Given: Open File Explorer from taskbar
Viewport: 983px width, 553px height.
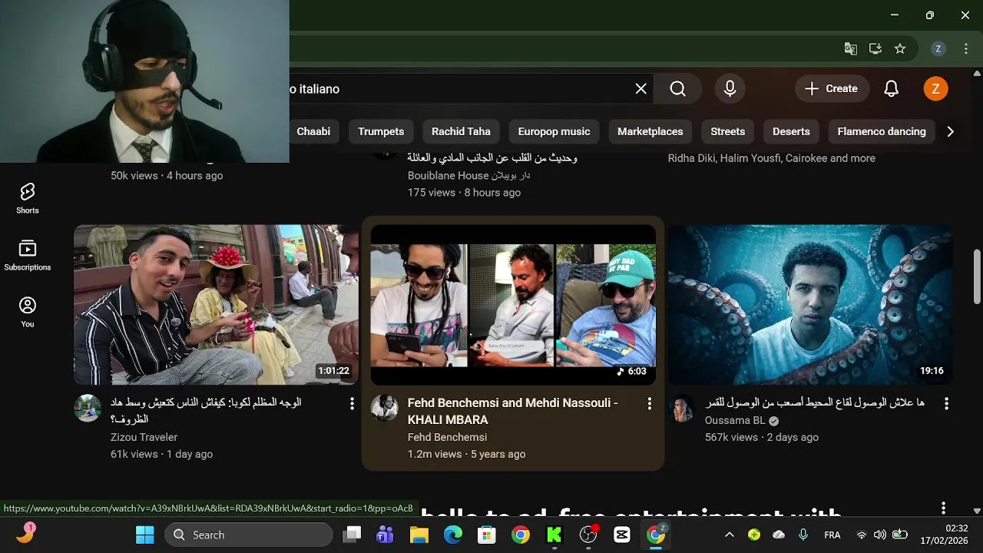Looking at the screenshot, I should [x=419, y=535].
